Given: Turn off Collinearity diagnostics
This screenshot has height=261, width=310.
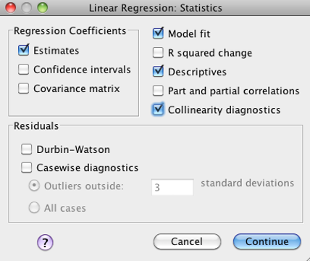Looking at the screenshot, I should pos(158,109).
